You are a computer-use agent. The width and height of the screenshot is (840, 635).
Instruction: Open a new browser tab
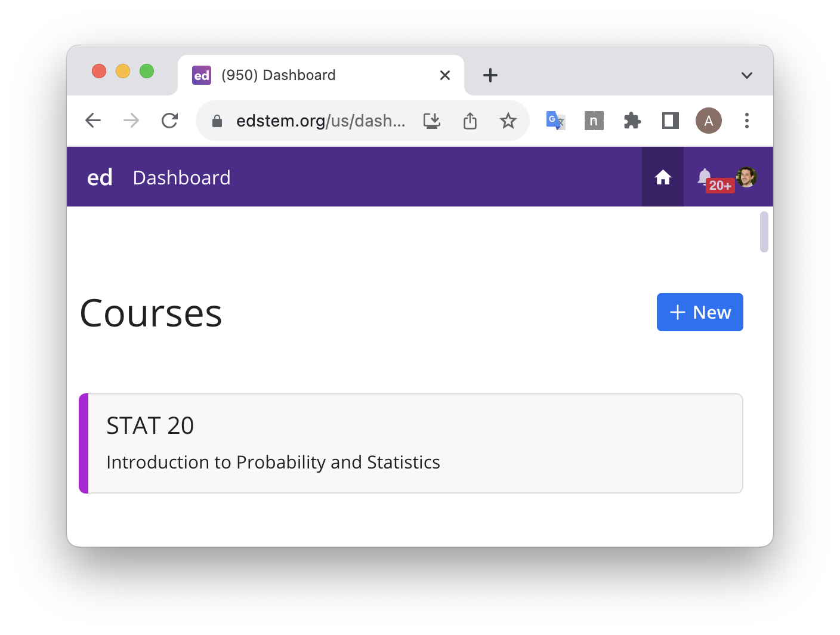pyautogui.click(x=490, y=75)
